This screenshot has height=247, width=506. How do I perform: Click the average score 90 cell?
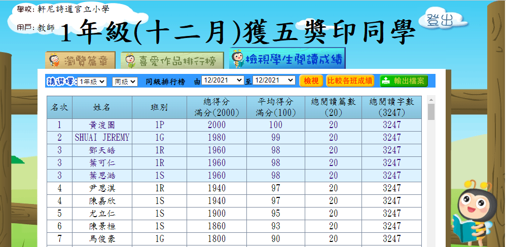point(276,238)
